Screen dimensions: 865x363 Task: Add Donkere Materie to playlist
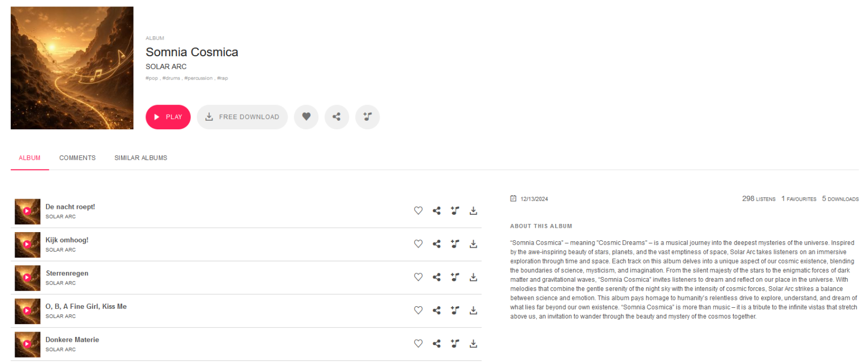[455, 344]
